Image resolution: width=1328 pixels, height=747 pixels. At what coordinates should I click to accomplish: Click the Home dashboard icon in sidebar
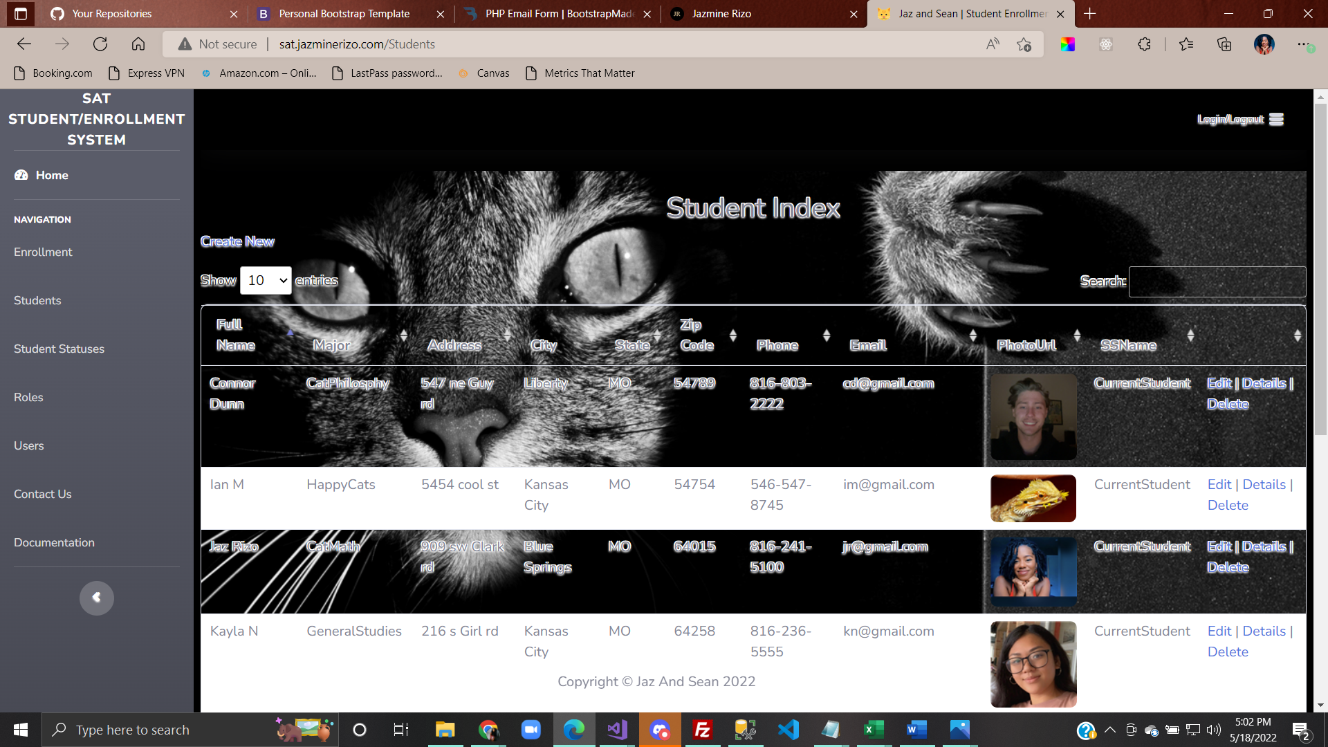pos(21,175)
